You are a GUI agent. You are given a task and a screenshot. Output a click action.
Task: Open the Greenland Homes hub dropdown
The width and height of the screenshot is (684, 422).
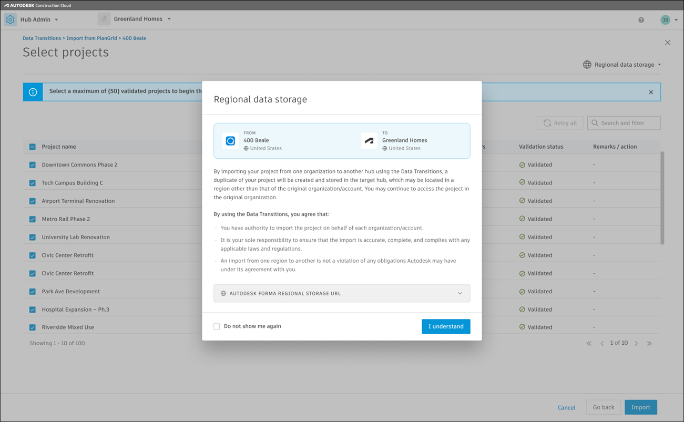[169, 19]
